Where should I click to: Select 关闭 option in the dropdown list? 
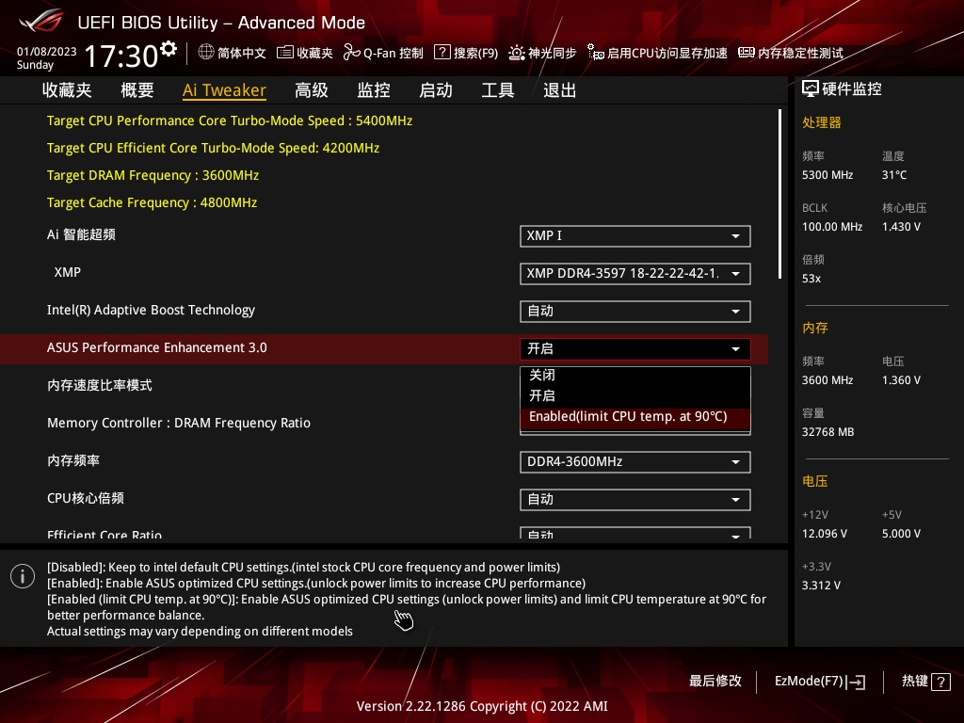pyautogui.click(x=542, y=375)
